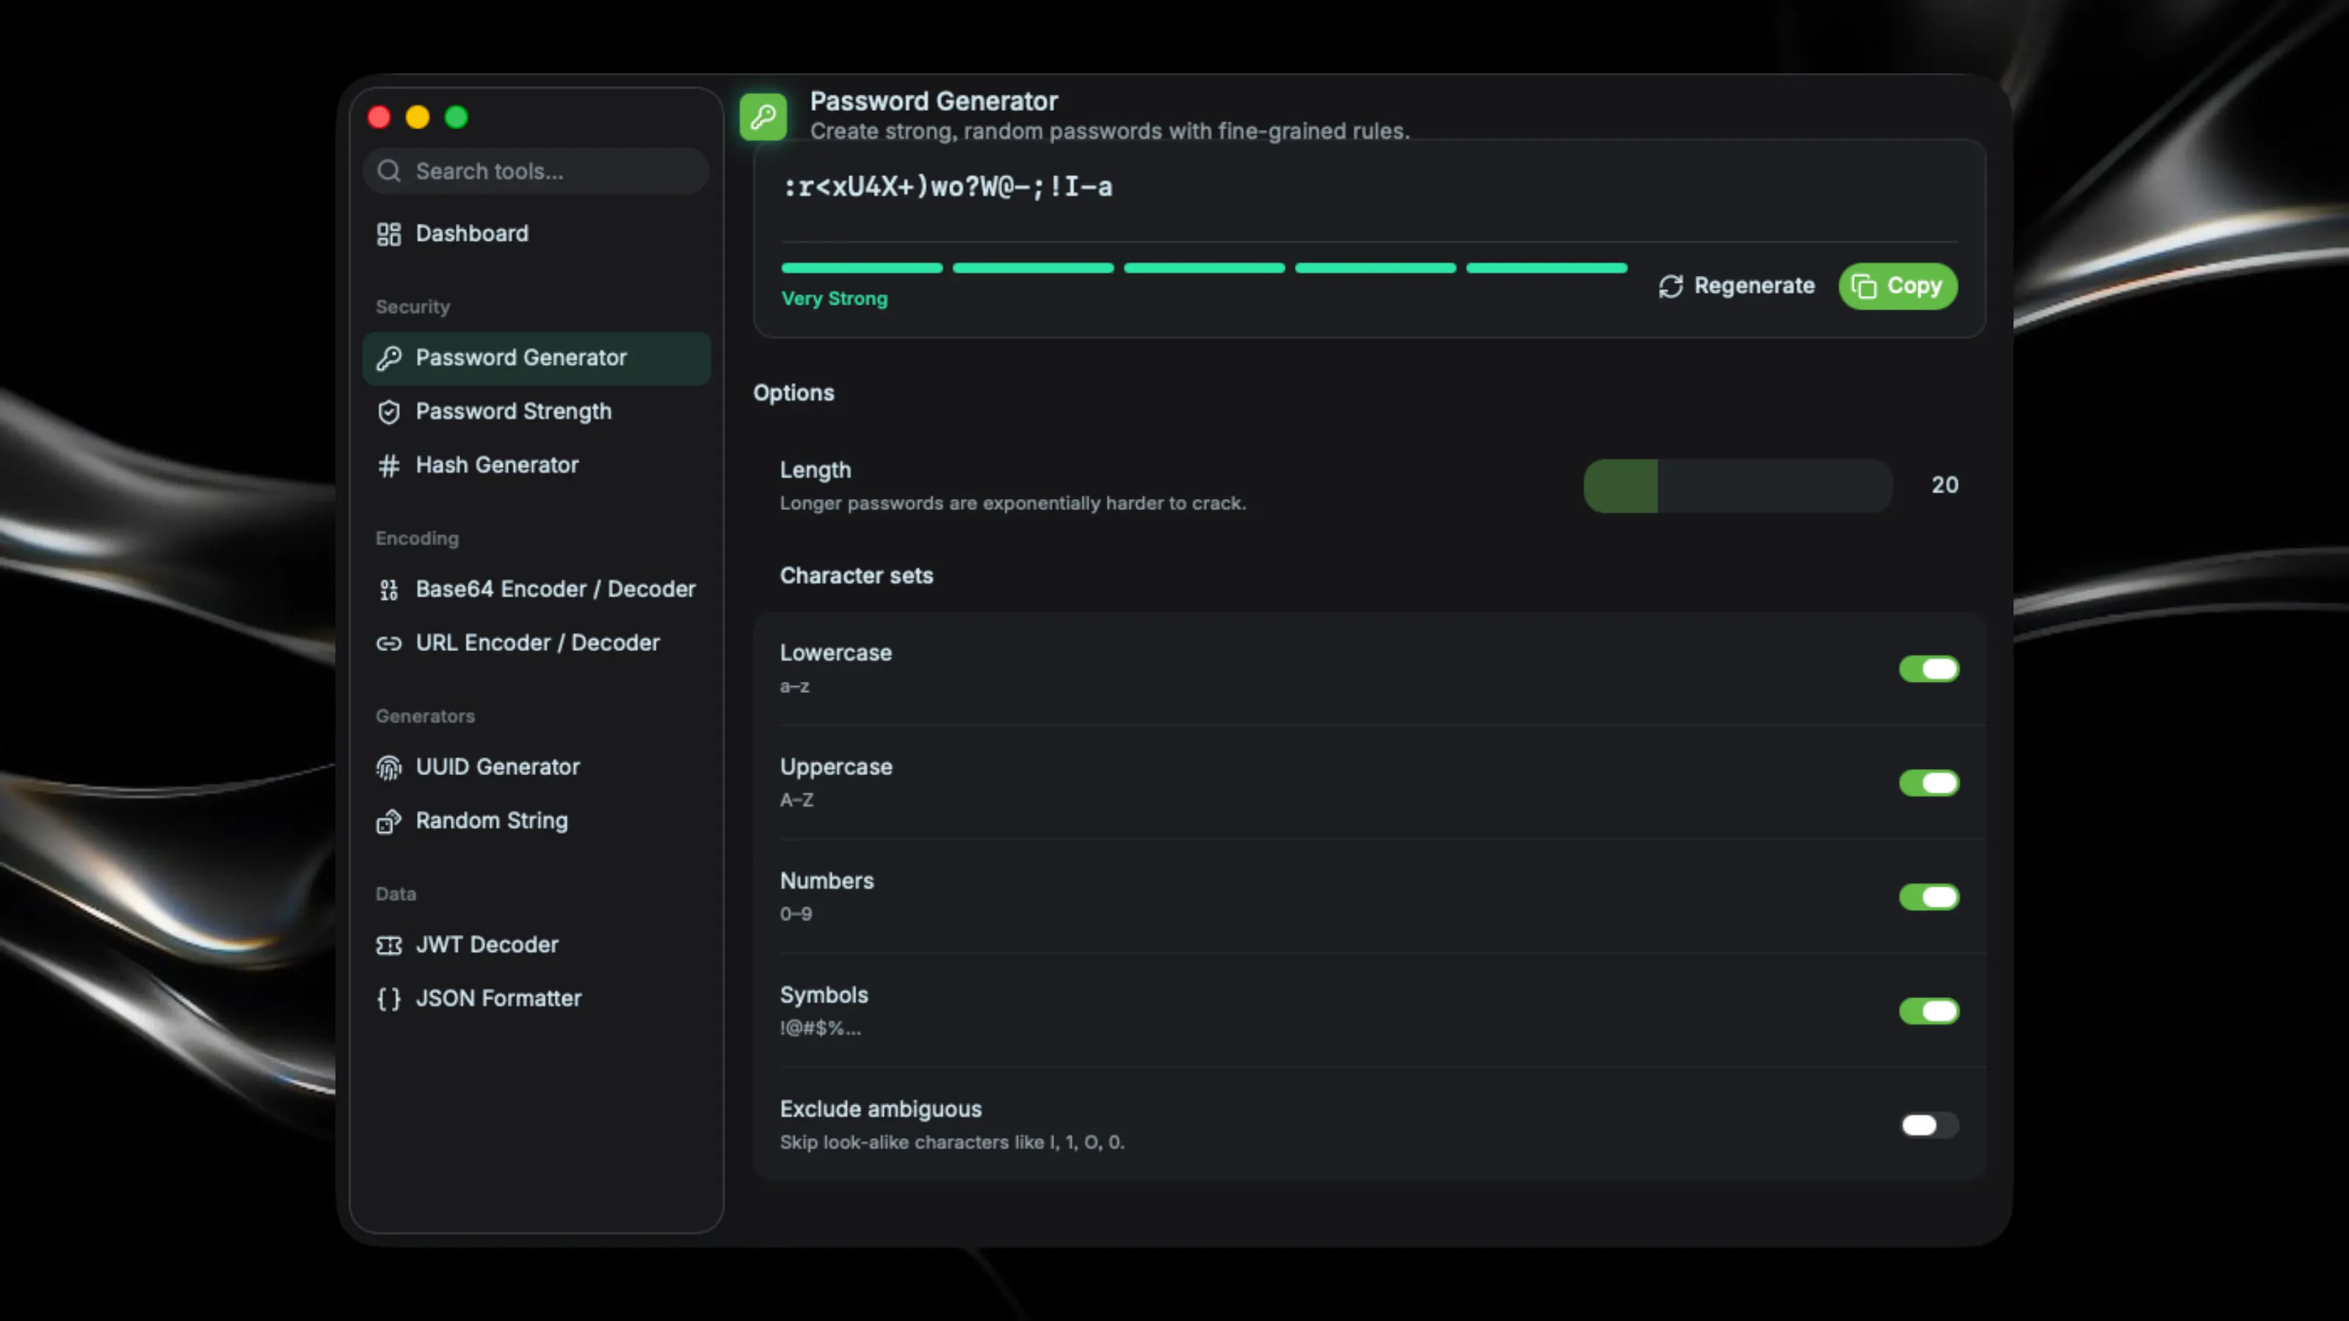Turn off the Numbers toggle
The image size is (2349, 1321).
click(1928, 897)
